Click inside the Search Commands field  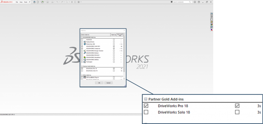point(181,2)
